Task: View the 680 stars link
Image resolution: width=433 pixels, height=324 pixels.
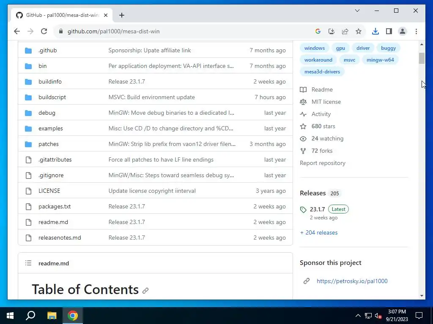Action: pos(318,127)
